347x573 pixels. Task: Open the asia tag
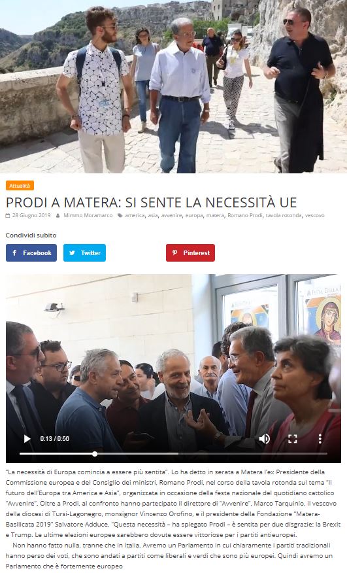click(x=153, y=215)
